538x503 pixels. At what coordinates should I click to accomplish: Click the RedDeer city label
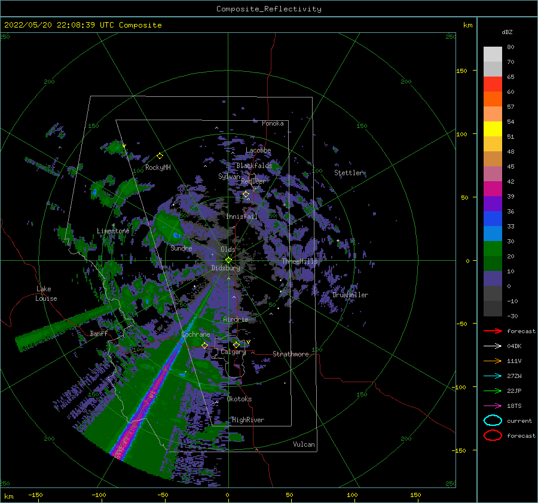click(253, 181)
